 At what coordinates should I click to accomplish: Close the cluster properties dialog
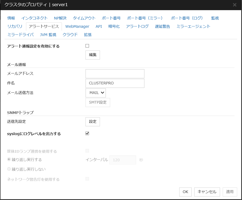(x=234, y=5)
